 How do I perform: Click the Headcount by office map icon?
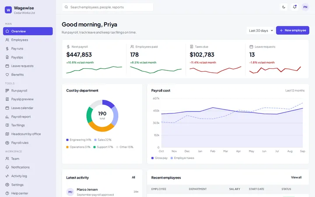(x=7, y=134)
